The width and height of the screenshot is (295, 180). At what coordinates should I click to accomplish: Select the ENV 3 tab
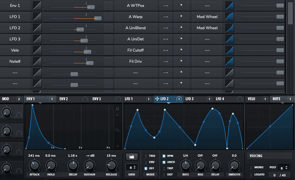[107, 99]
